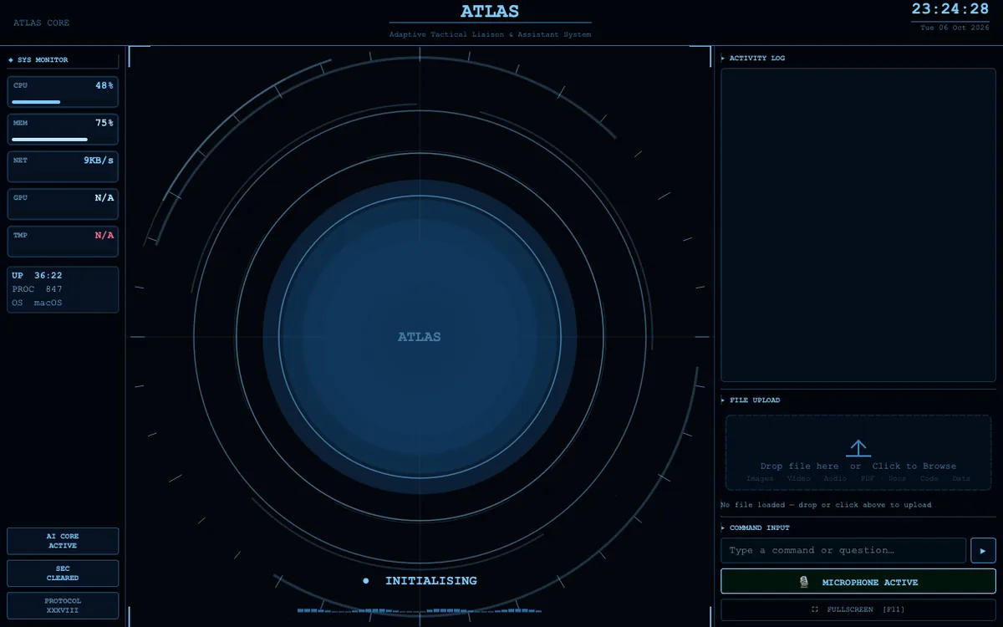Click the Images file type label
The image size is (1003, 627).
(760, 479)
